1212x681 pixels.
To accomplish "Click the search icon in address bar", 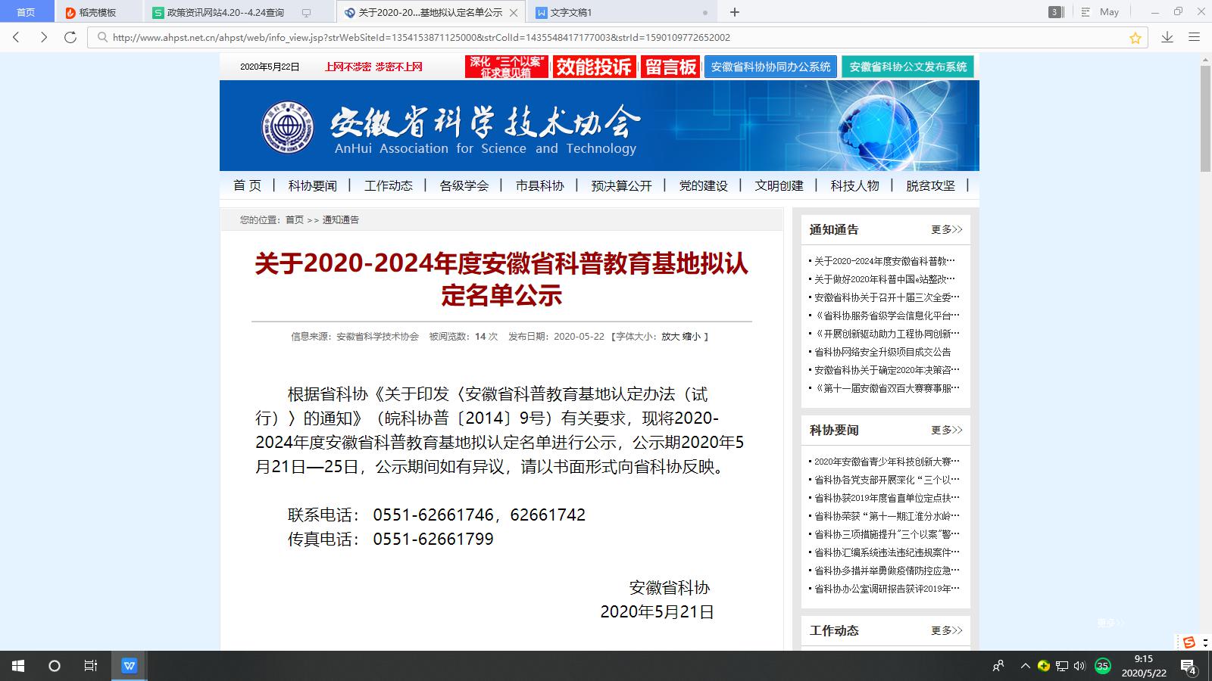I will [102, 37].
